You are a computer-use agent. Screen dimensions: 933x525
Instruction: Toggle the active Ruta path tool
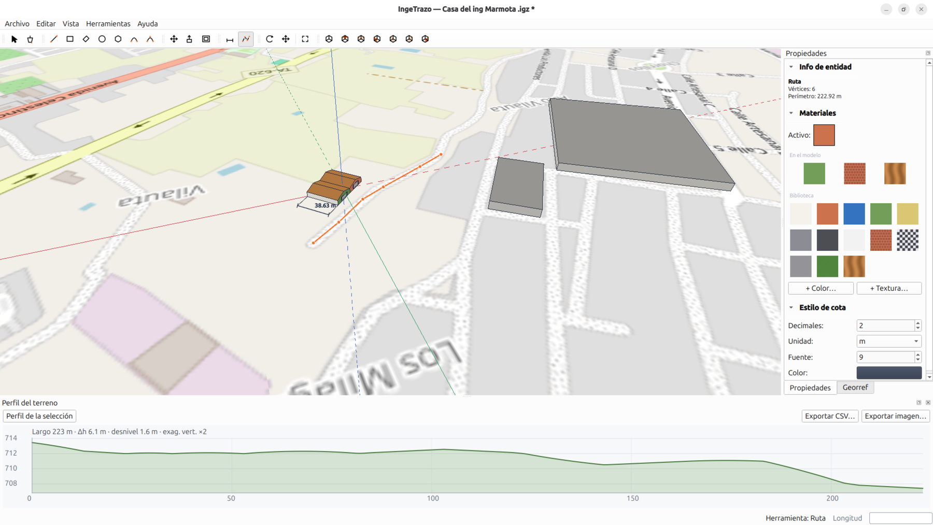tap(246, 39)
